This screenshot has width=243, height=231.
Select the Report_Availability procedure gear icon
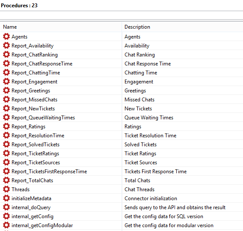[6, 45]
